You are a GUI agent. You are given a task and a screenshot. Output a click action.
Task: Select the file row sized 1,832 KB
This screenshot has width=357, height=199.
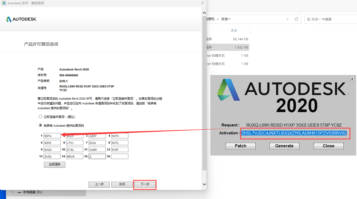click(228, 47)
